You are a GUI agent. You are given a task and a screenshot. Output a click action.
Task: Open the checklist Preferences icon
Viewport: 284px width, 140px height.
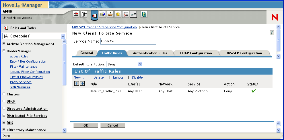pyautogui.click(x=126, y=15)
